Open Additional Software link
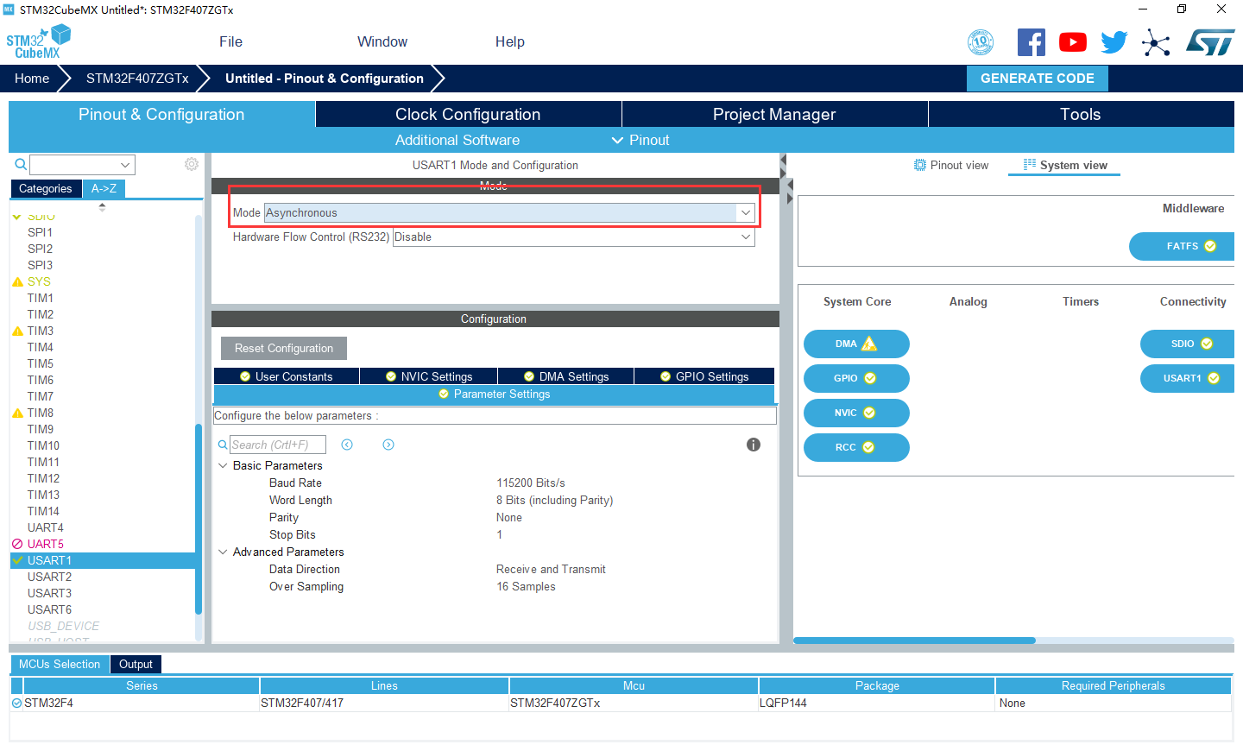Viewport: 1243px width, 751px height. (x=457, y=140)
